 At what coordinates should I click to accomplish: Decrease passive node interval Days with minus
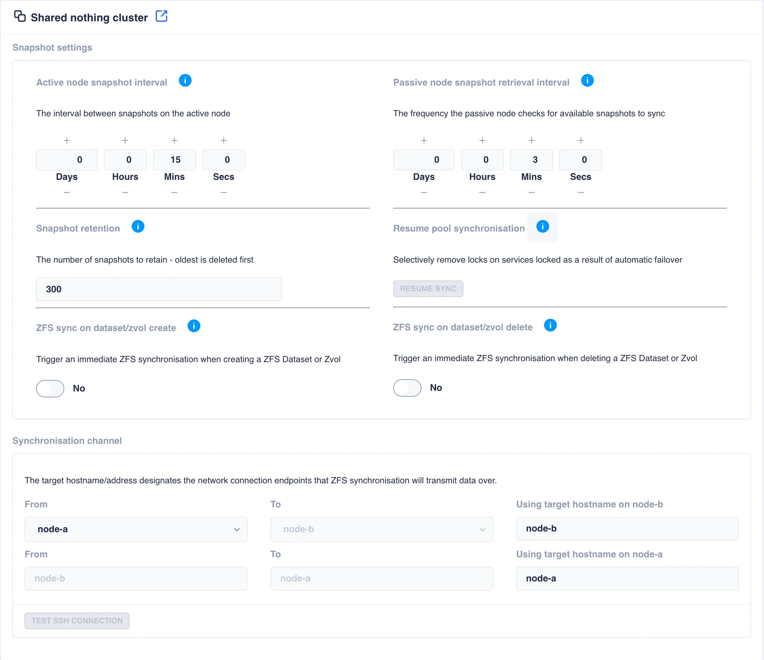(424, 192)
